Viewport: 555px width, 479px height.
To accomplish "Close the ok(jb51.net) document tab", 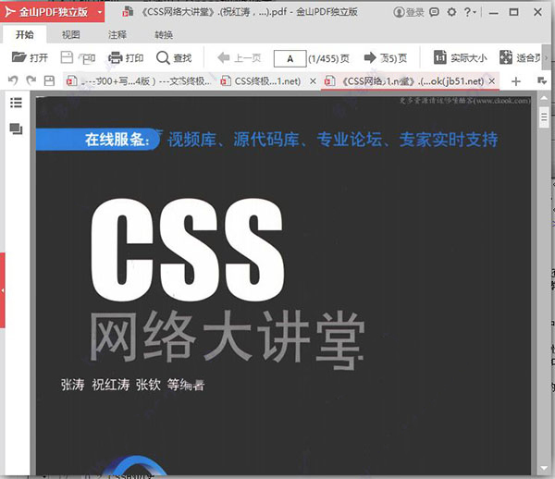I will pyautogui.click(x=492, y=81).
